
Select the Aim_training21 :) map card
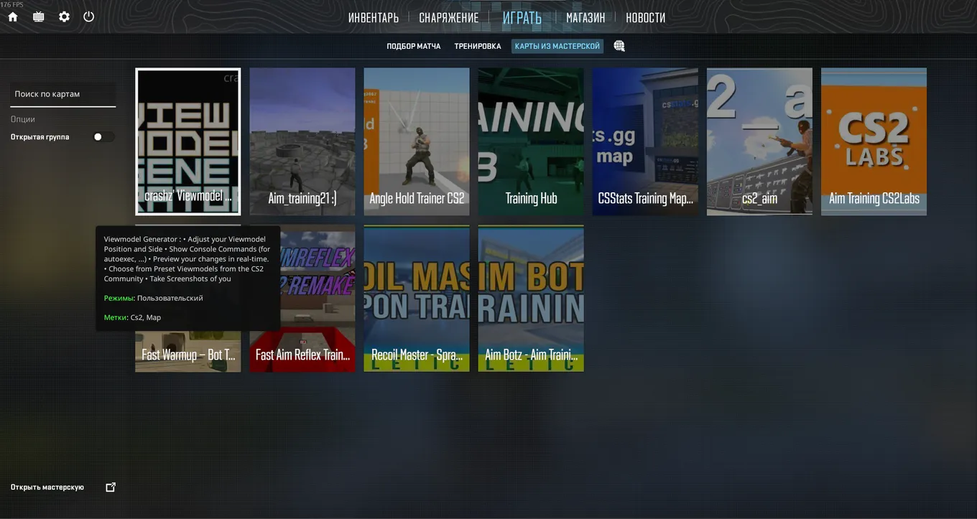click(x=302, y=141)
